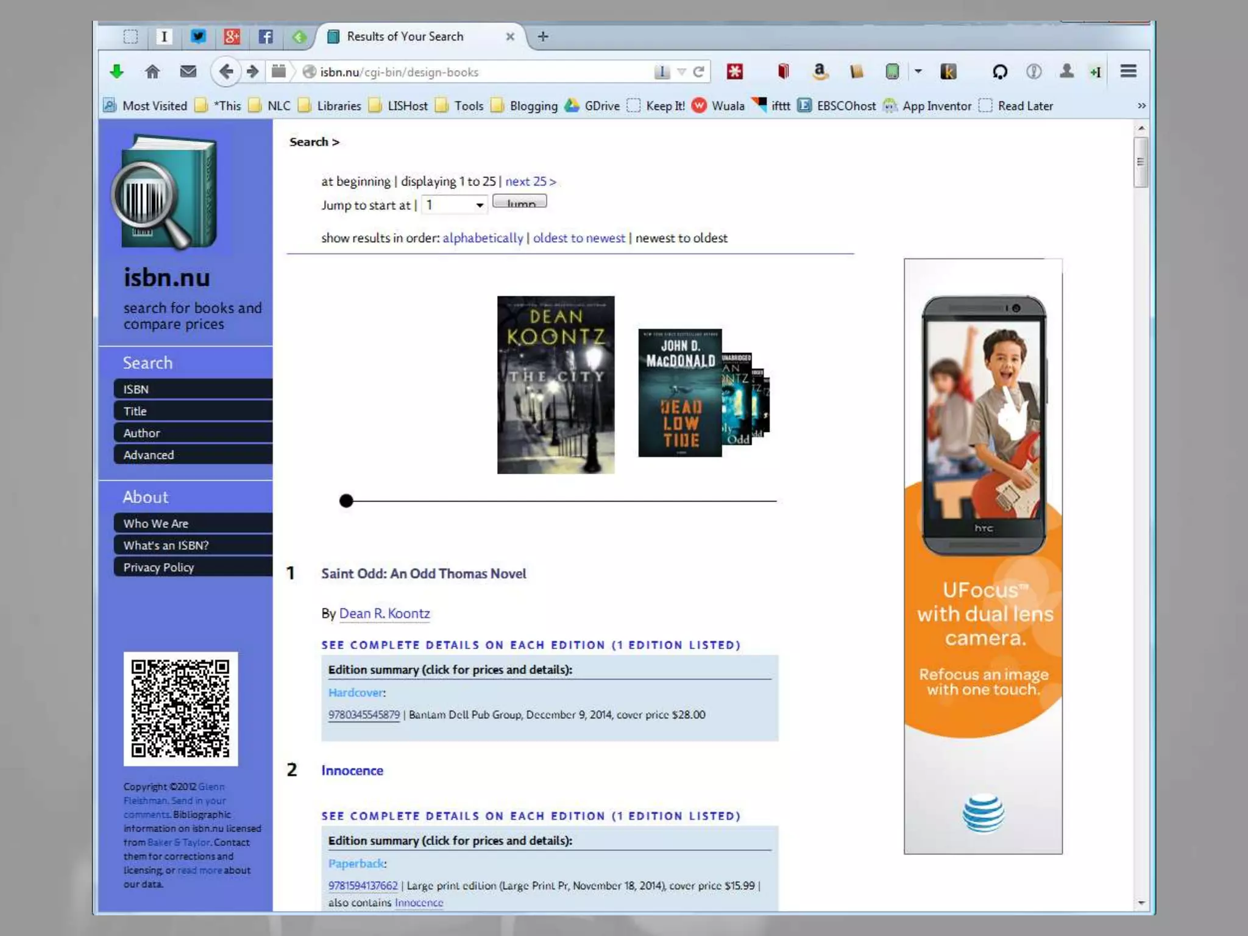1248x936 pixels.
Task: Click the next 25 results link
Action: 530,182
